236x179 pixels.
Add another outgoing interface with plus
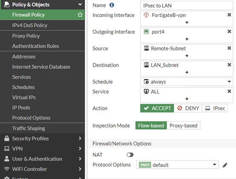187,39
